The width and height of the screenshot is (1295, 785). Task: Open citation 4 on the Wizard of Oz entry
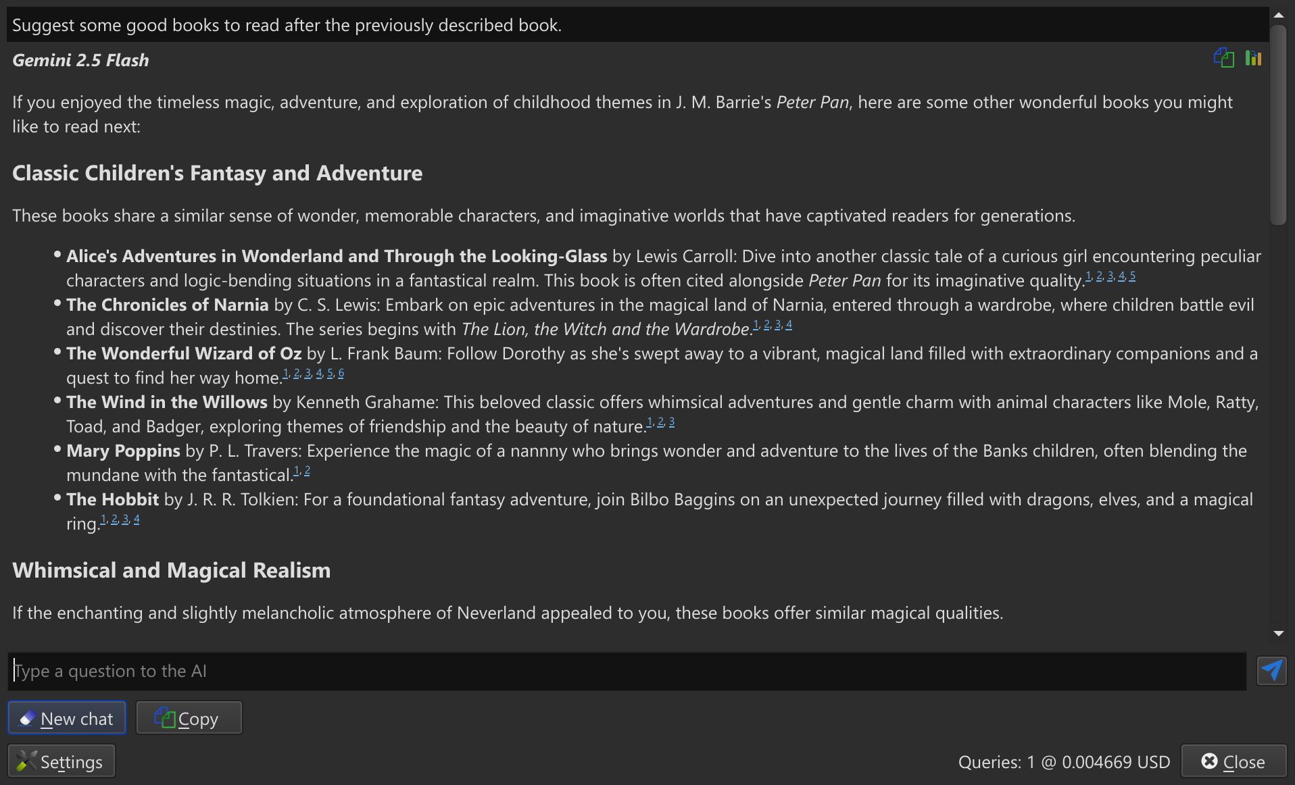pyautogui.click(x=319, y=374)
